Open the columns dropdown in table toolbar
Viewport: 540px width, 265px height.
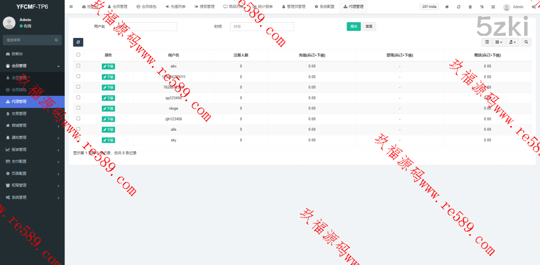click(x=498, y=42)
